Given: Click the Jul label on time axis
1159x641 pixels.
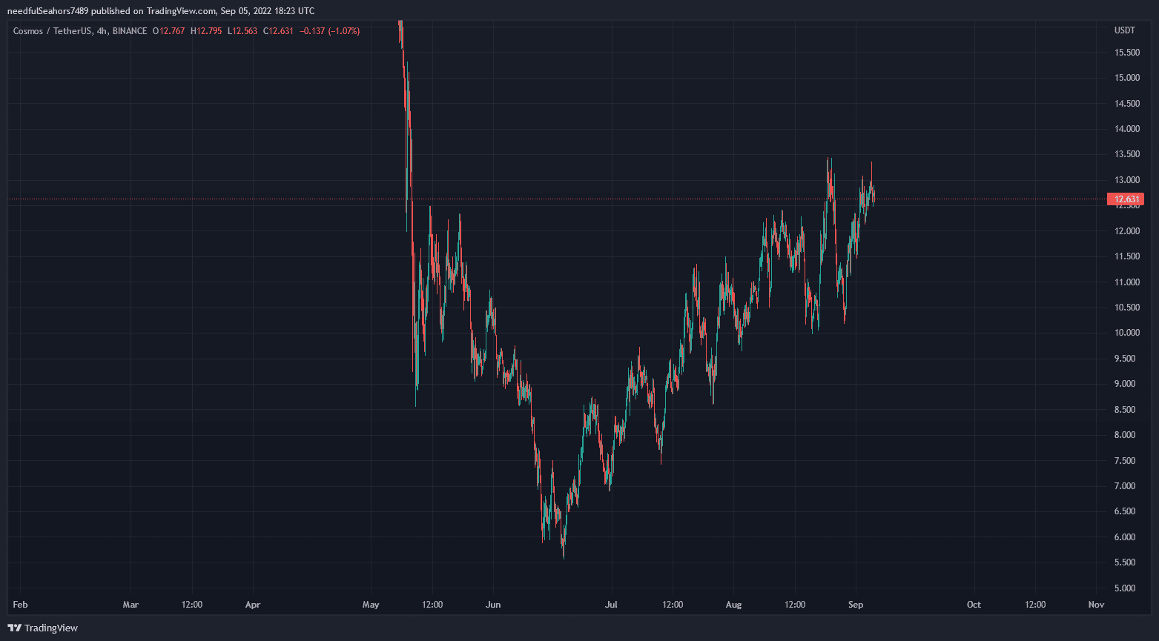Looking at the screenshot, I should coord(611,605).
